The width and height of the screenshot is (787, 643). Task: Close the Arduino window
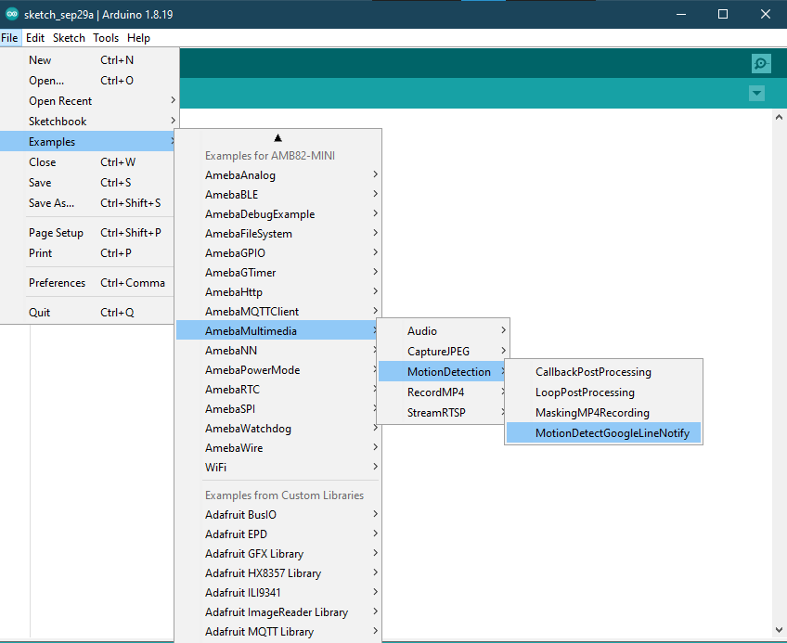tap(766, 14)
